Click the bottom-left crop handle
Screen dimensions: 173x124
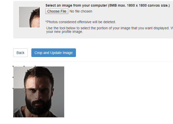tap(13, 88)
